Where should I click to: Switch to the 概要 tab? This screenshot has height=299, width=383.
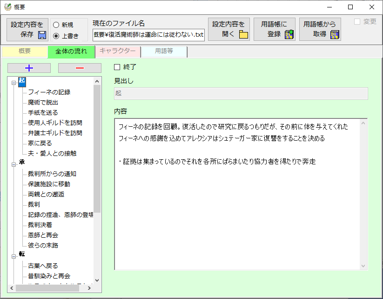click(x=25, y=51)
